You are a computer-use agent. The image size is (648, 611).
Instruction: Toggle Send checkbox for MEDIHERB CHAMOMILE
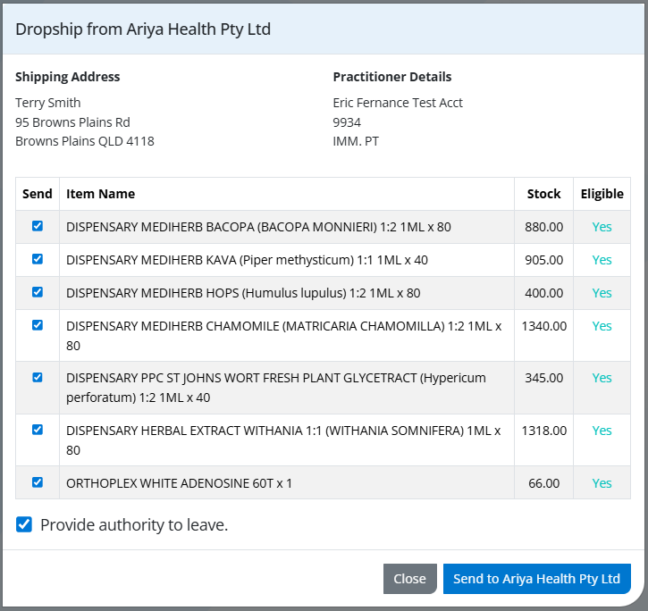(x=38, y=325)
